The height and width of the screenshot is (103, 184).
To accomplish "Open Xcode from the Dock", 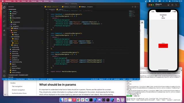I will 95,100.
